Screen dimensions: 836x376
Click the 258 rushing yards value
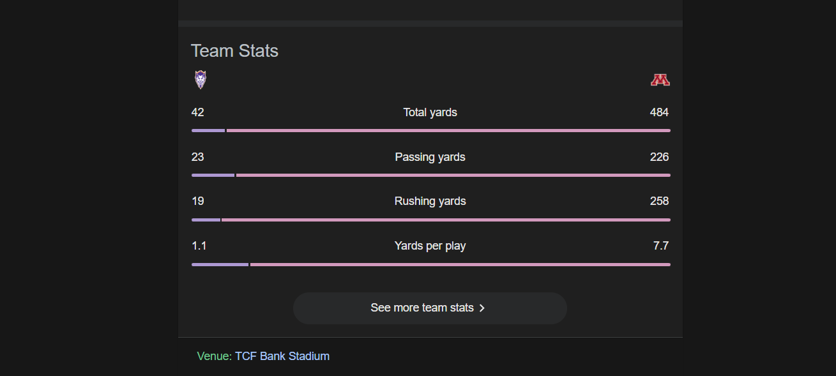click(x=659, y=201)
